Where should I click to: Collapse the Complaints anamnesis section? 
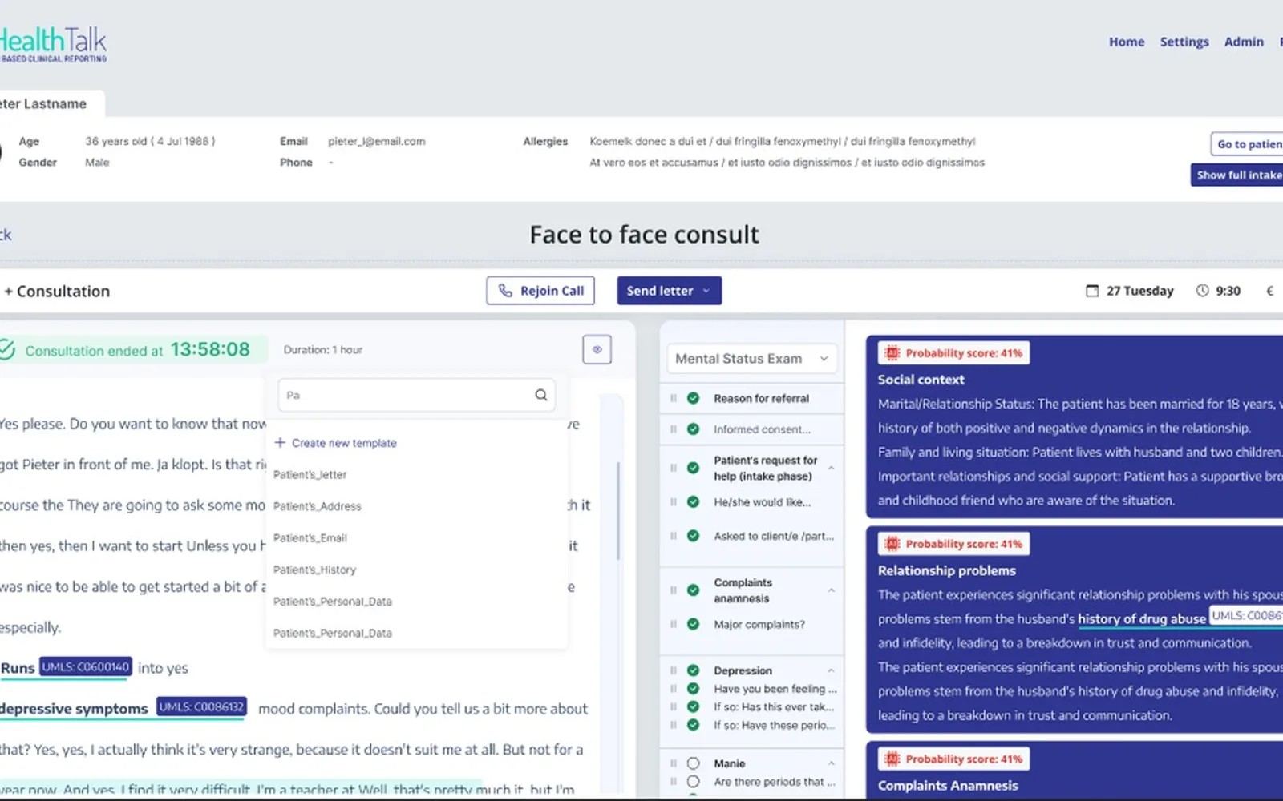831,590
